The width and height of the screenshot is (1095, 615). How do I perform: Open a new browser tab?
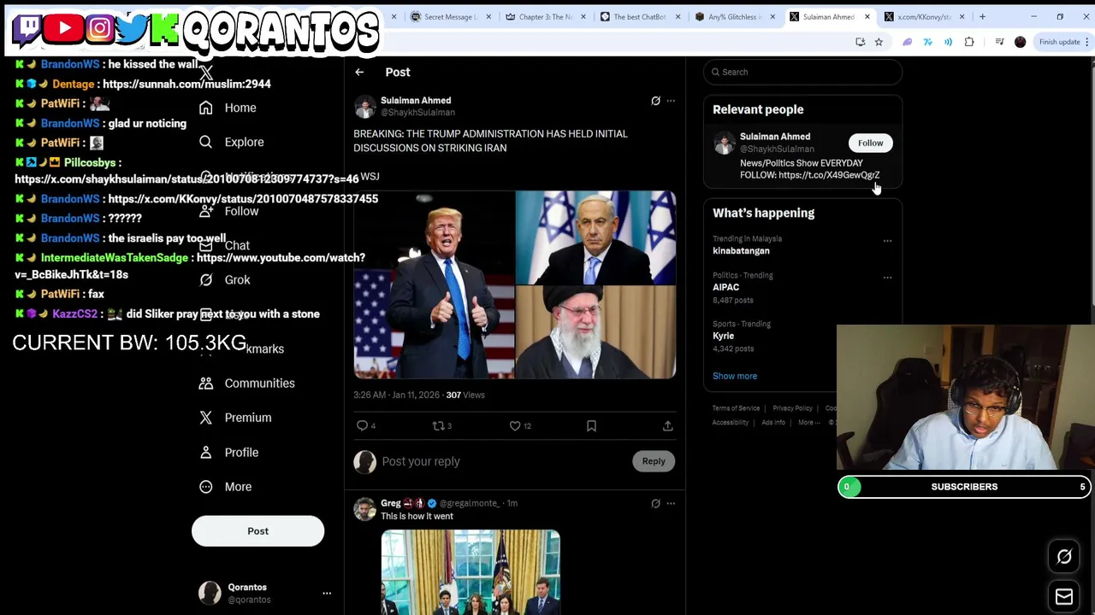(982, 16)
